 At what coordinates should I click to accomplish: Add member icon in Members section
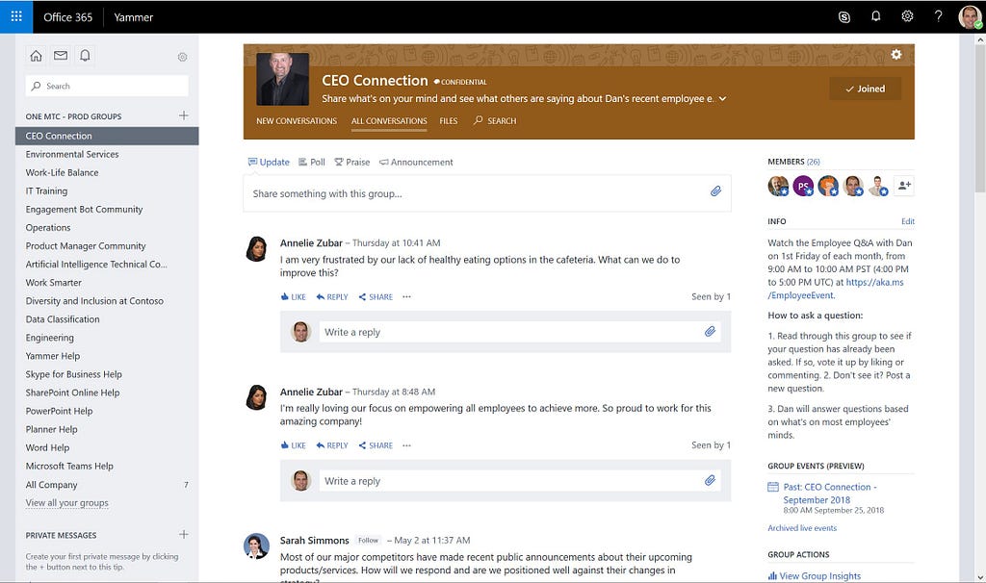(x=903, y=186)
